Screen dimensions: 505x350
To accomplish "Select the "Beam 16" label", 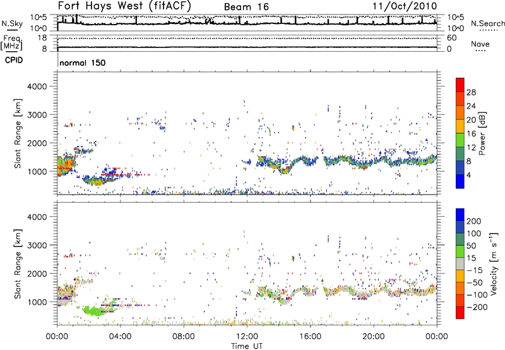I will [x=246, y=7].
